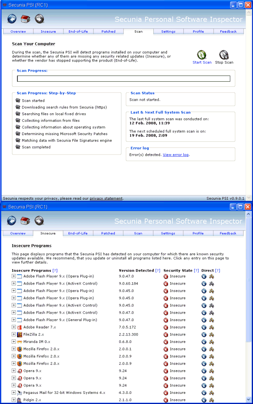This screenshot has height=404, width=253.
Task: Expand the Miranda IM 0.x entry
Action: pos(14,341)
